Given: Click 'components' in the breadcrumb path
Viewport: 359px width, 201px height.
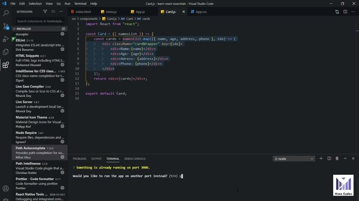Looking at the screenshot, I should (89, 18).
